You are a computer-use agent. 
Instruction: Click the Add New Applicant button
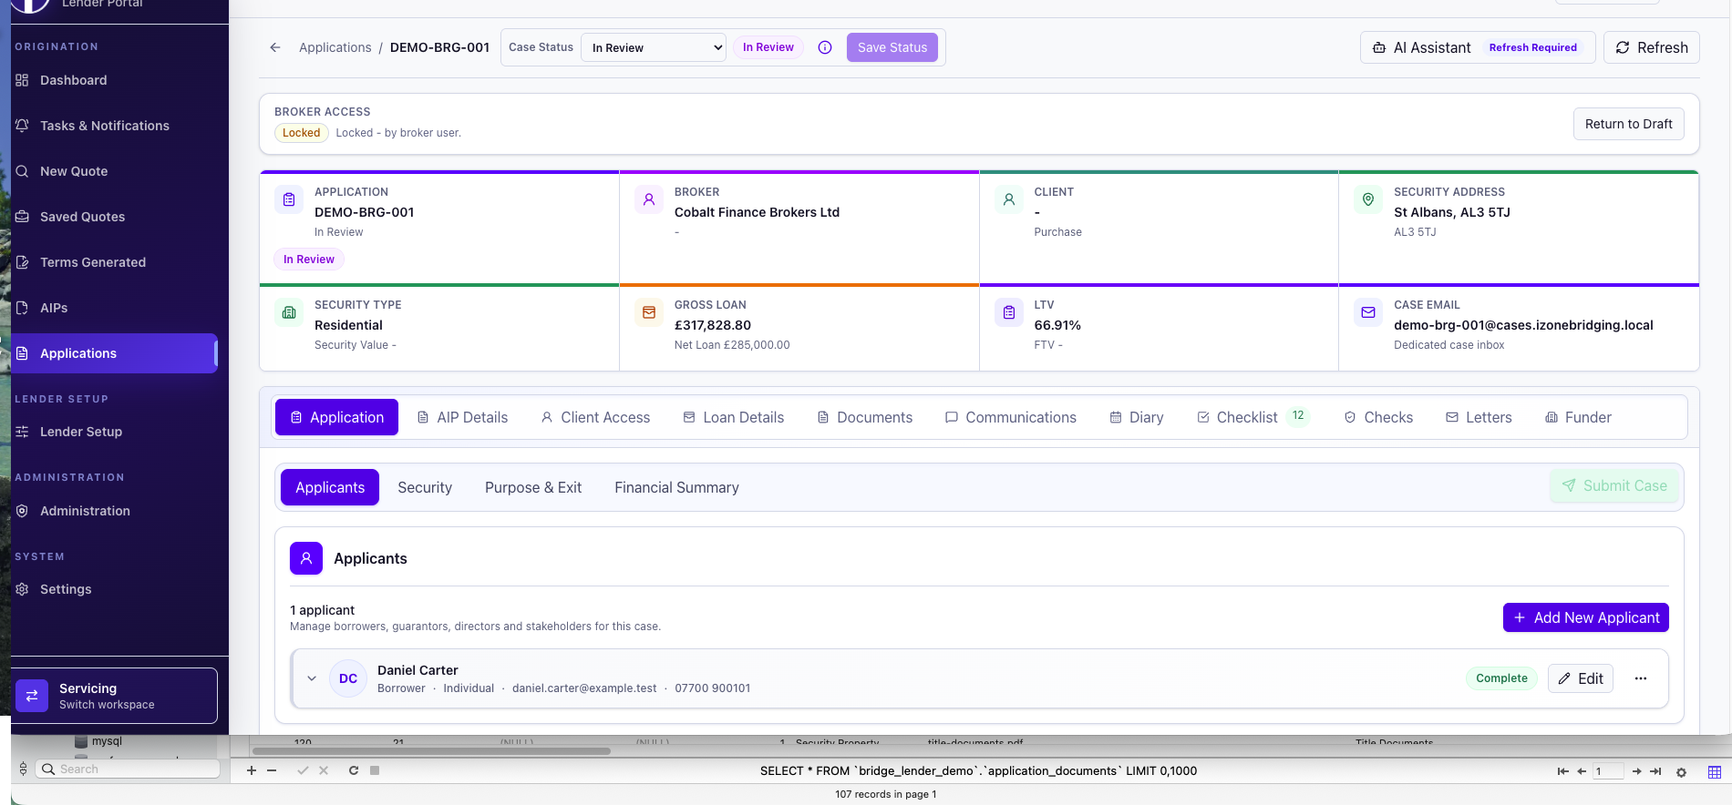[x=1585, y=617]
